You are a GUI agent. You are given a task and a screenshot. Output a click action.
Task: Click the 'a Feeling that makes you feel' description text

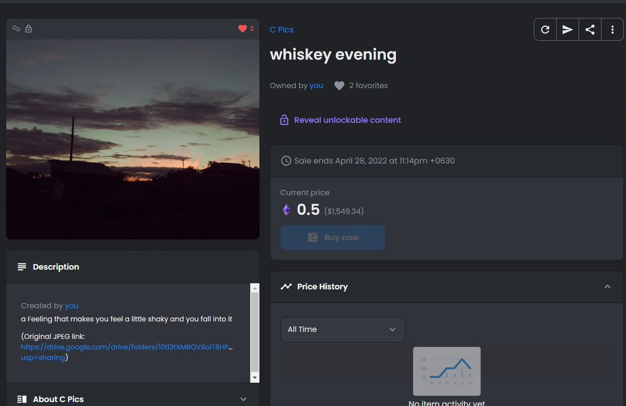click(x=127, y=319)
